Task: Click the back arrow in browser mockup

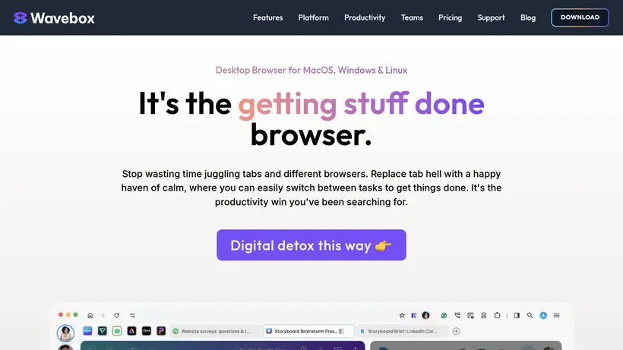Action: tap(103, 316)
